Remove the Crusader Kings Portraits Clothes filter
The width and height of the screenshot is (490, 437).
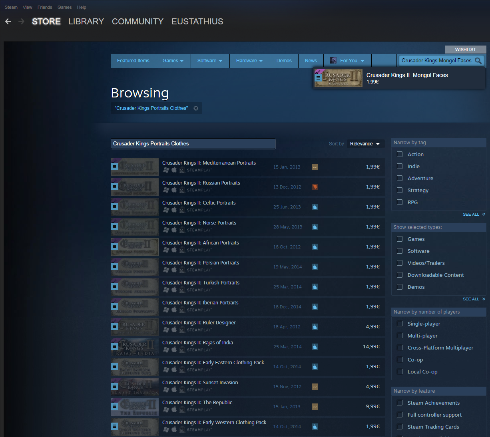click(196, 108)
